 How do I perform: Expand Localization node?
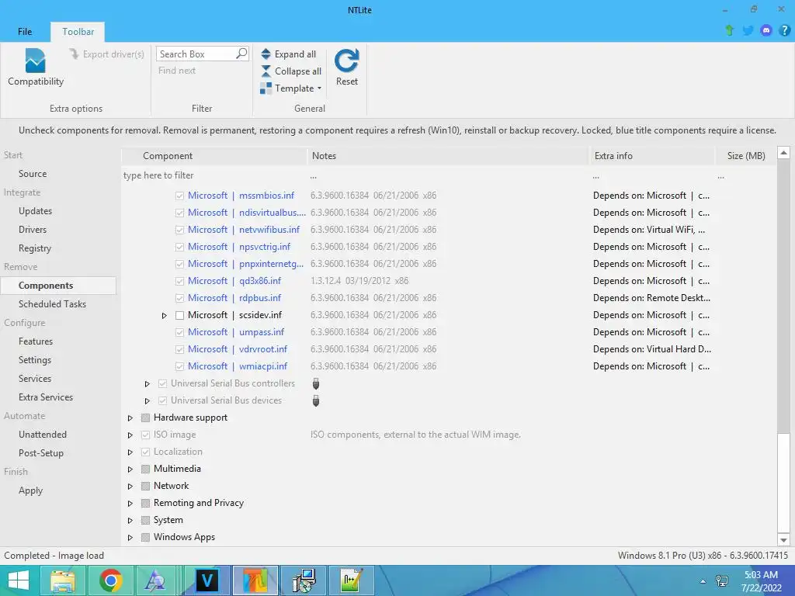coord(130,452)
